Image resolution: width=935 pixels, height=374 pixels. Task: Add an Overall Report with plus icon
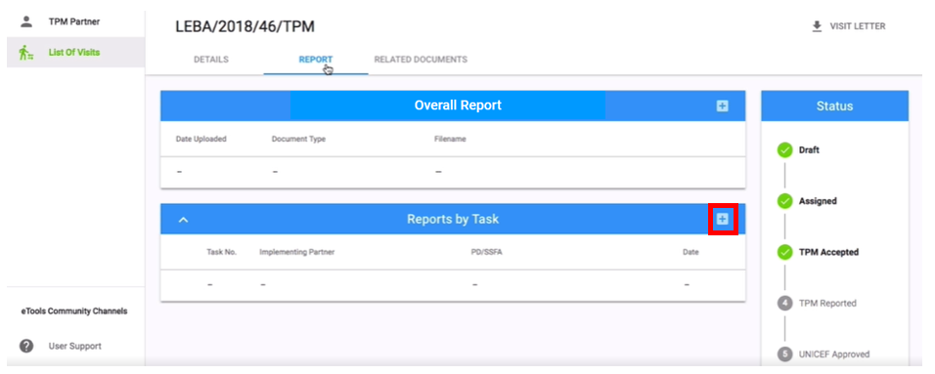coord(722,106)
